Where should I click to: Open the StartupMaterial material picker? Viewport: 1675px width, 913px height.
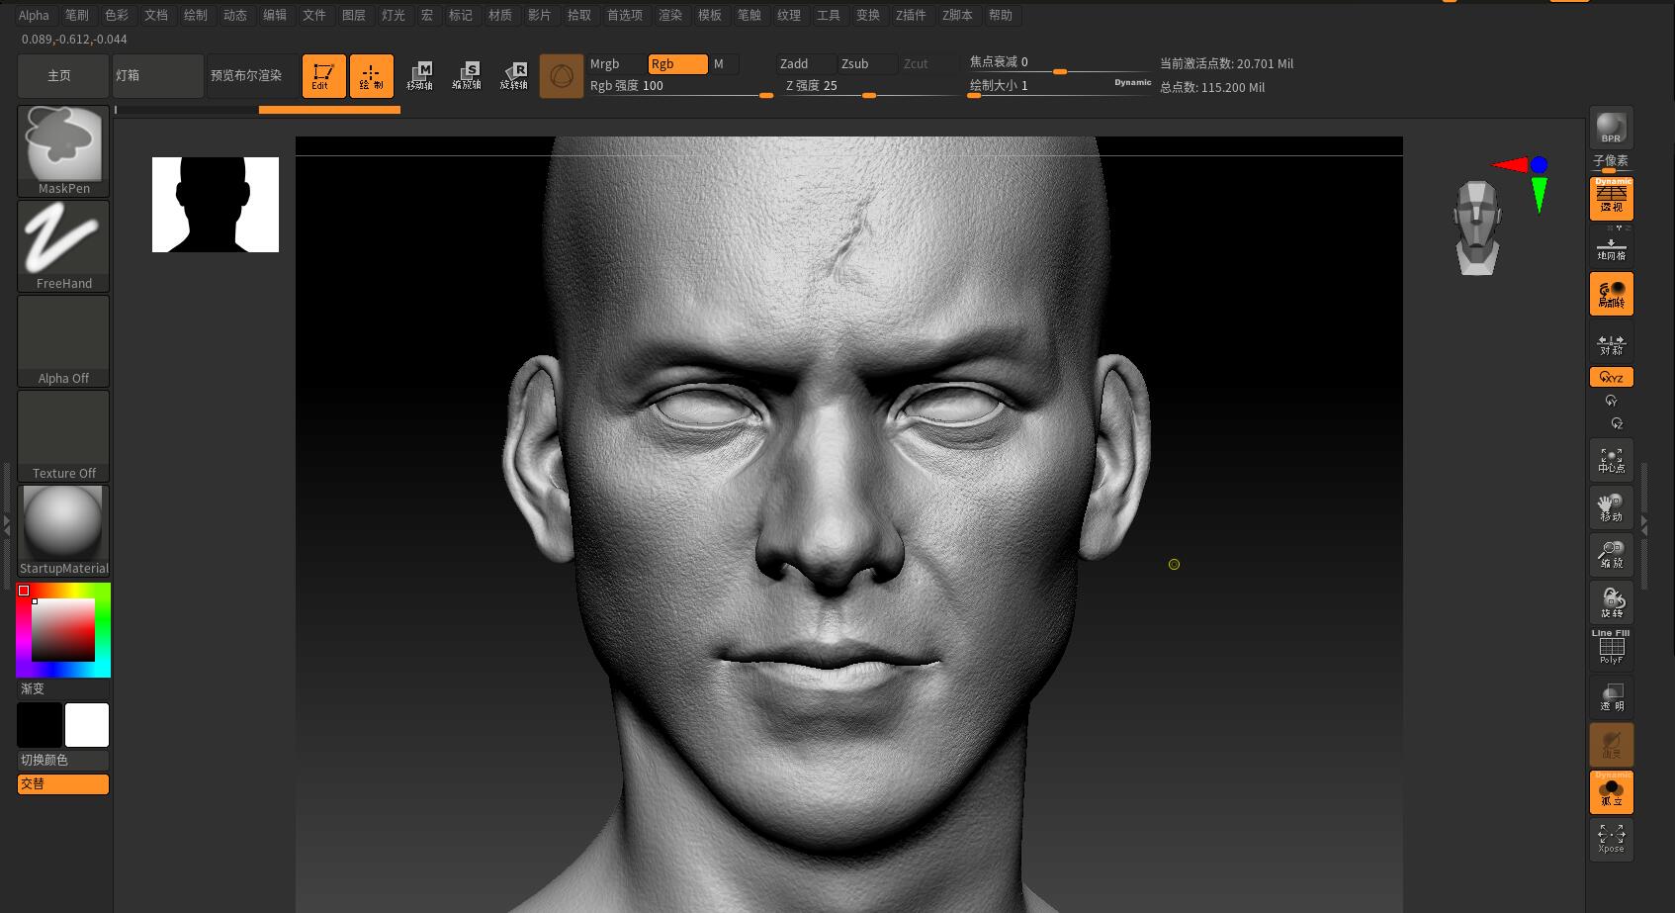click(x=63, y=530)
